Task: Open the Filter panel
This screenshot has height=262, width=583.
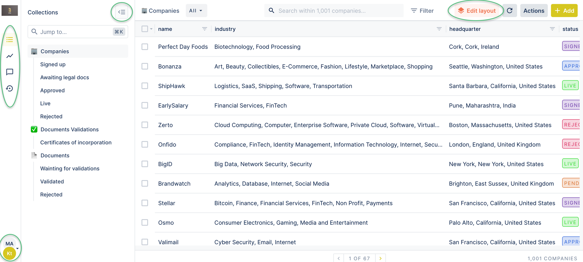Action: (422, 11)
